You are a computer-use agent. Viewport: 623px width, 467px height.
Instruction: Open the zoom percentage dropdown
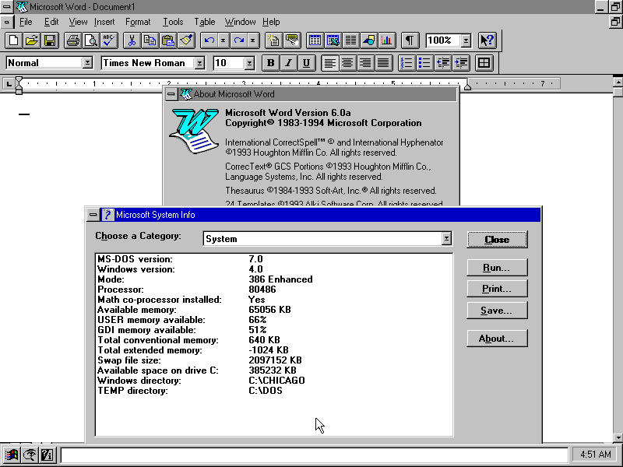click(x=466, y=40)
